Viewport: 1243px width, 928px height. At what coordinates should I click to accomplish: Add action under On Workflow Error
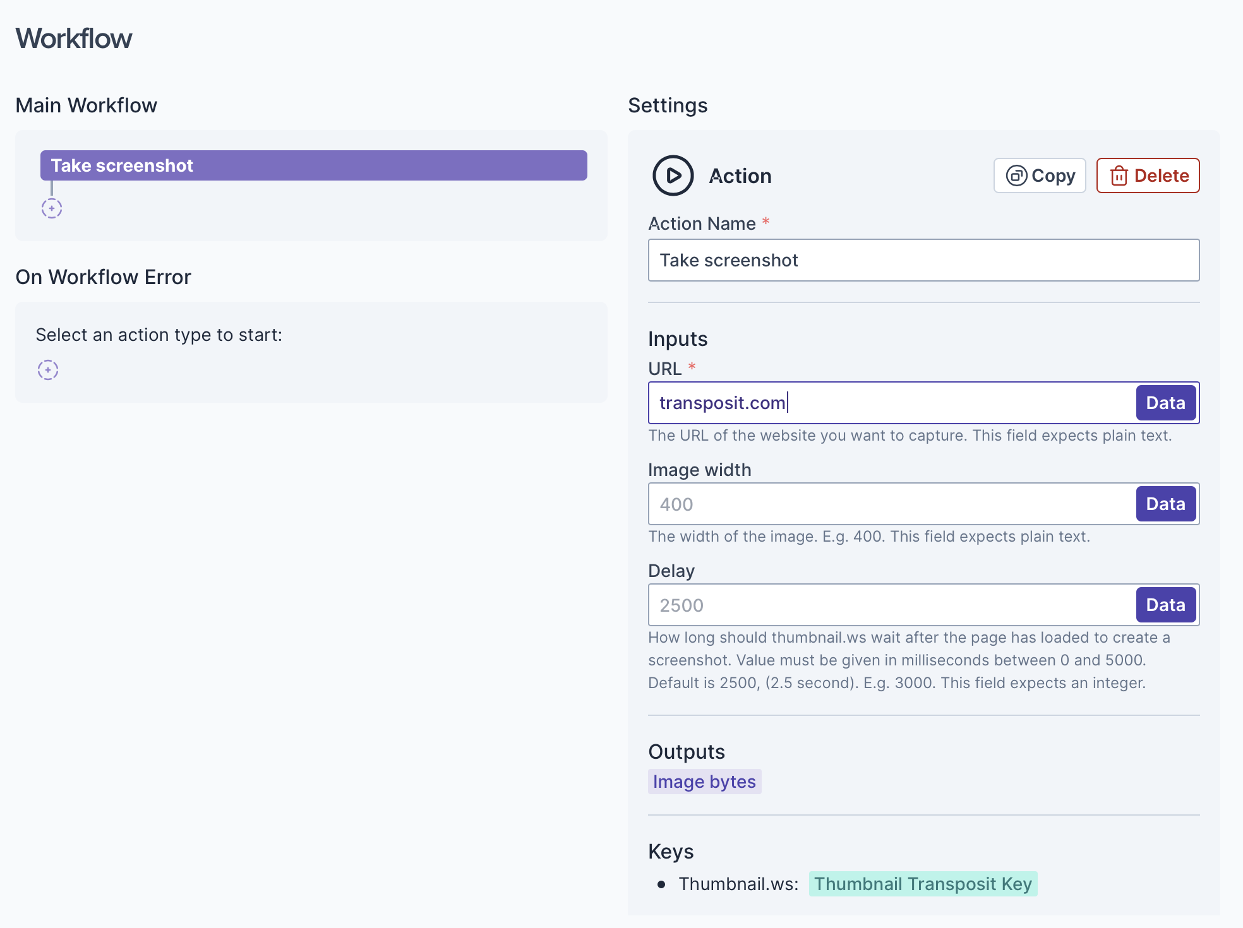pyautogui.click(x=48, y=370)
